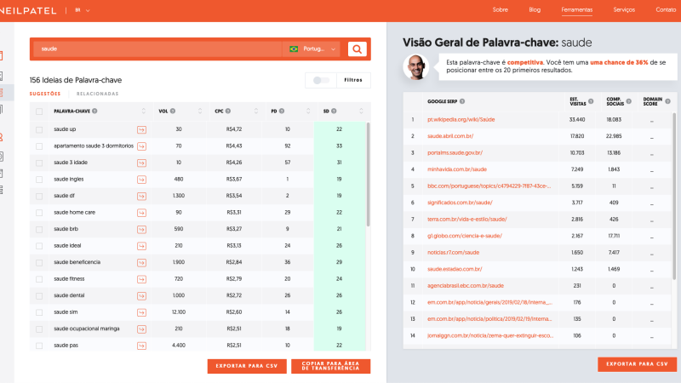Viewport: 681px width, 383px height.
Task: Click info icon next to COMP. SOCIAIS header
Action: [628, 101]
